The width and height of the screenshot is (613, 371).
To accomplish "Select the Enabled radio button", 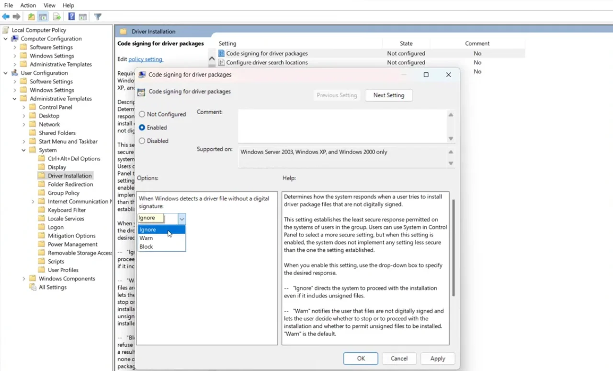I will (142, 128).
